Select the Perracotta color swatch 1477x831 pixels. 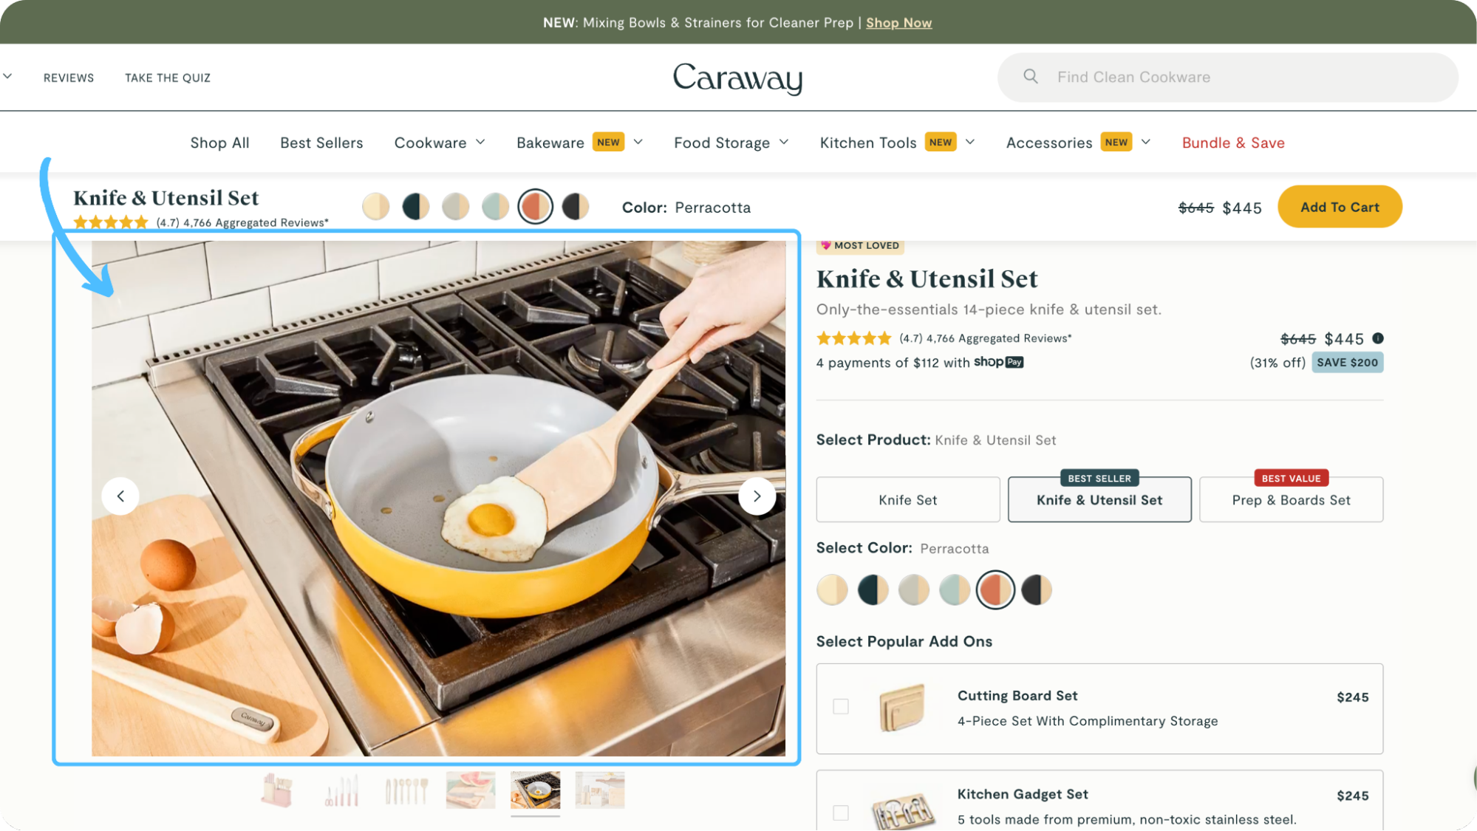coord(995,589)
